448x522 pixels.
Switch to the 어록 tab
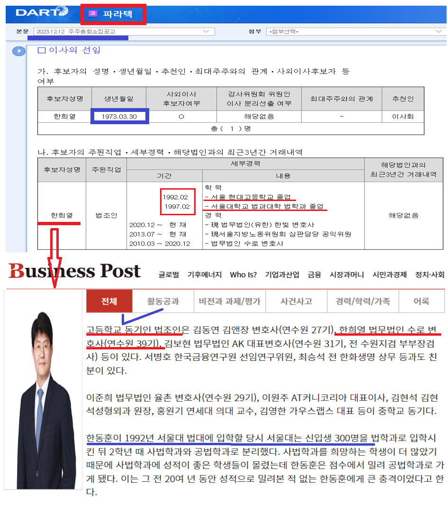point(421,301)
